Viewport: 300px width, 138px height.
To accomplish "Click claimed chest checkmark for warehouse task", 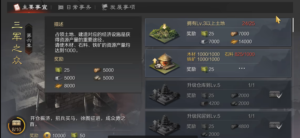I will click(276, 94).
